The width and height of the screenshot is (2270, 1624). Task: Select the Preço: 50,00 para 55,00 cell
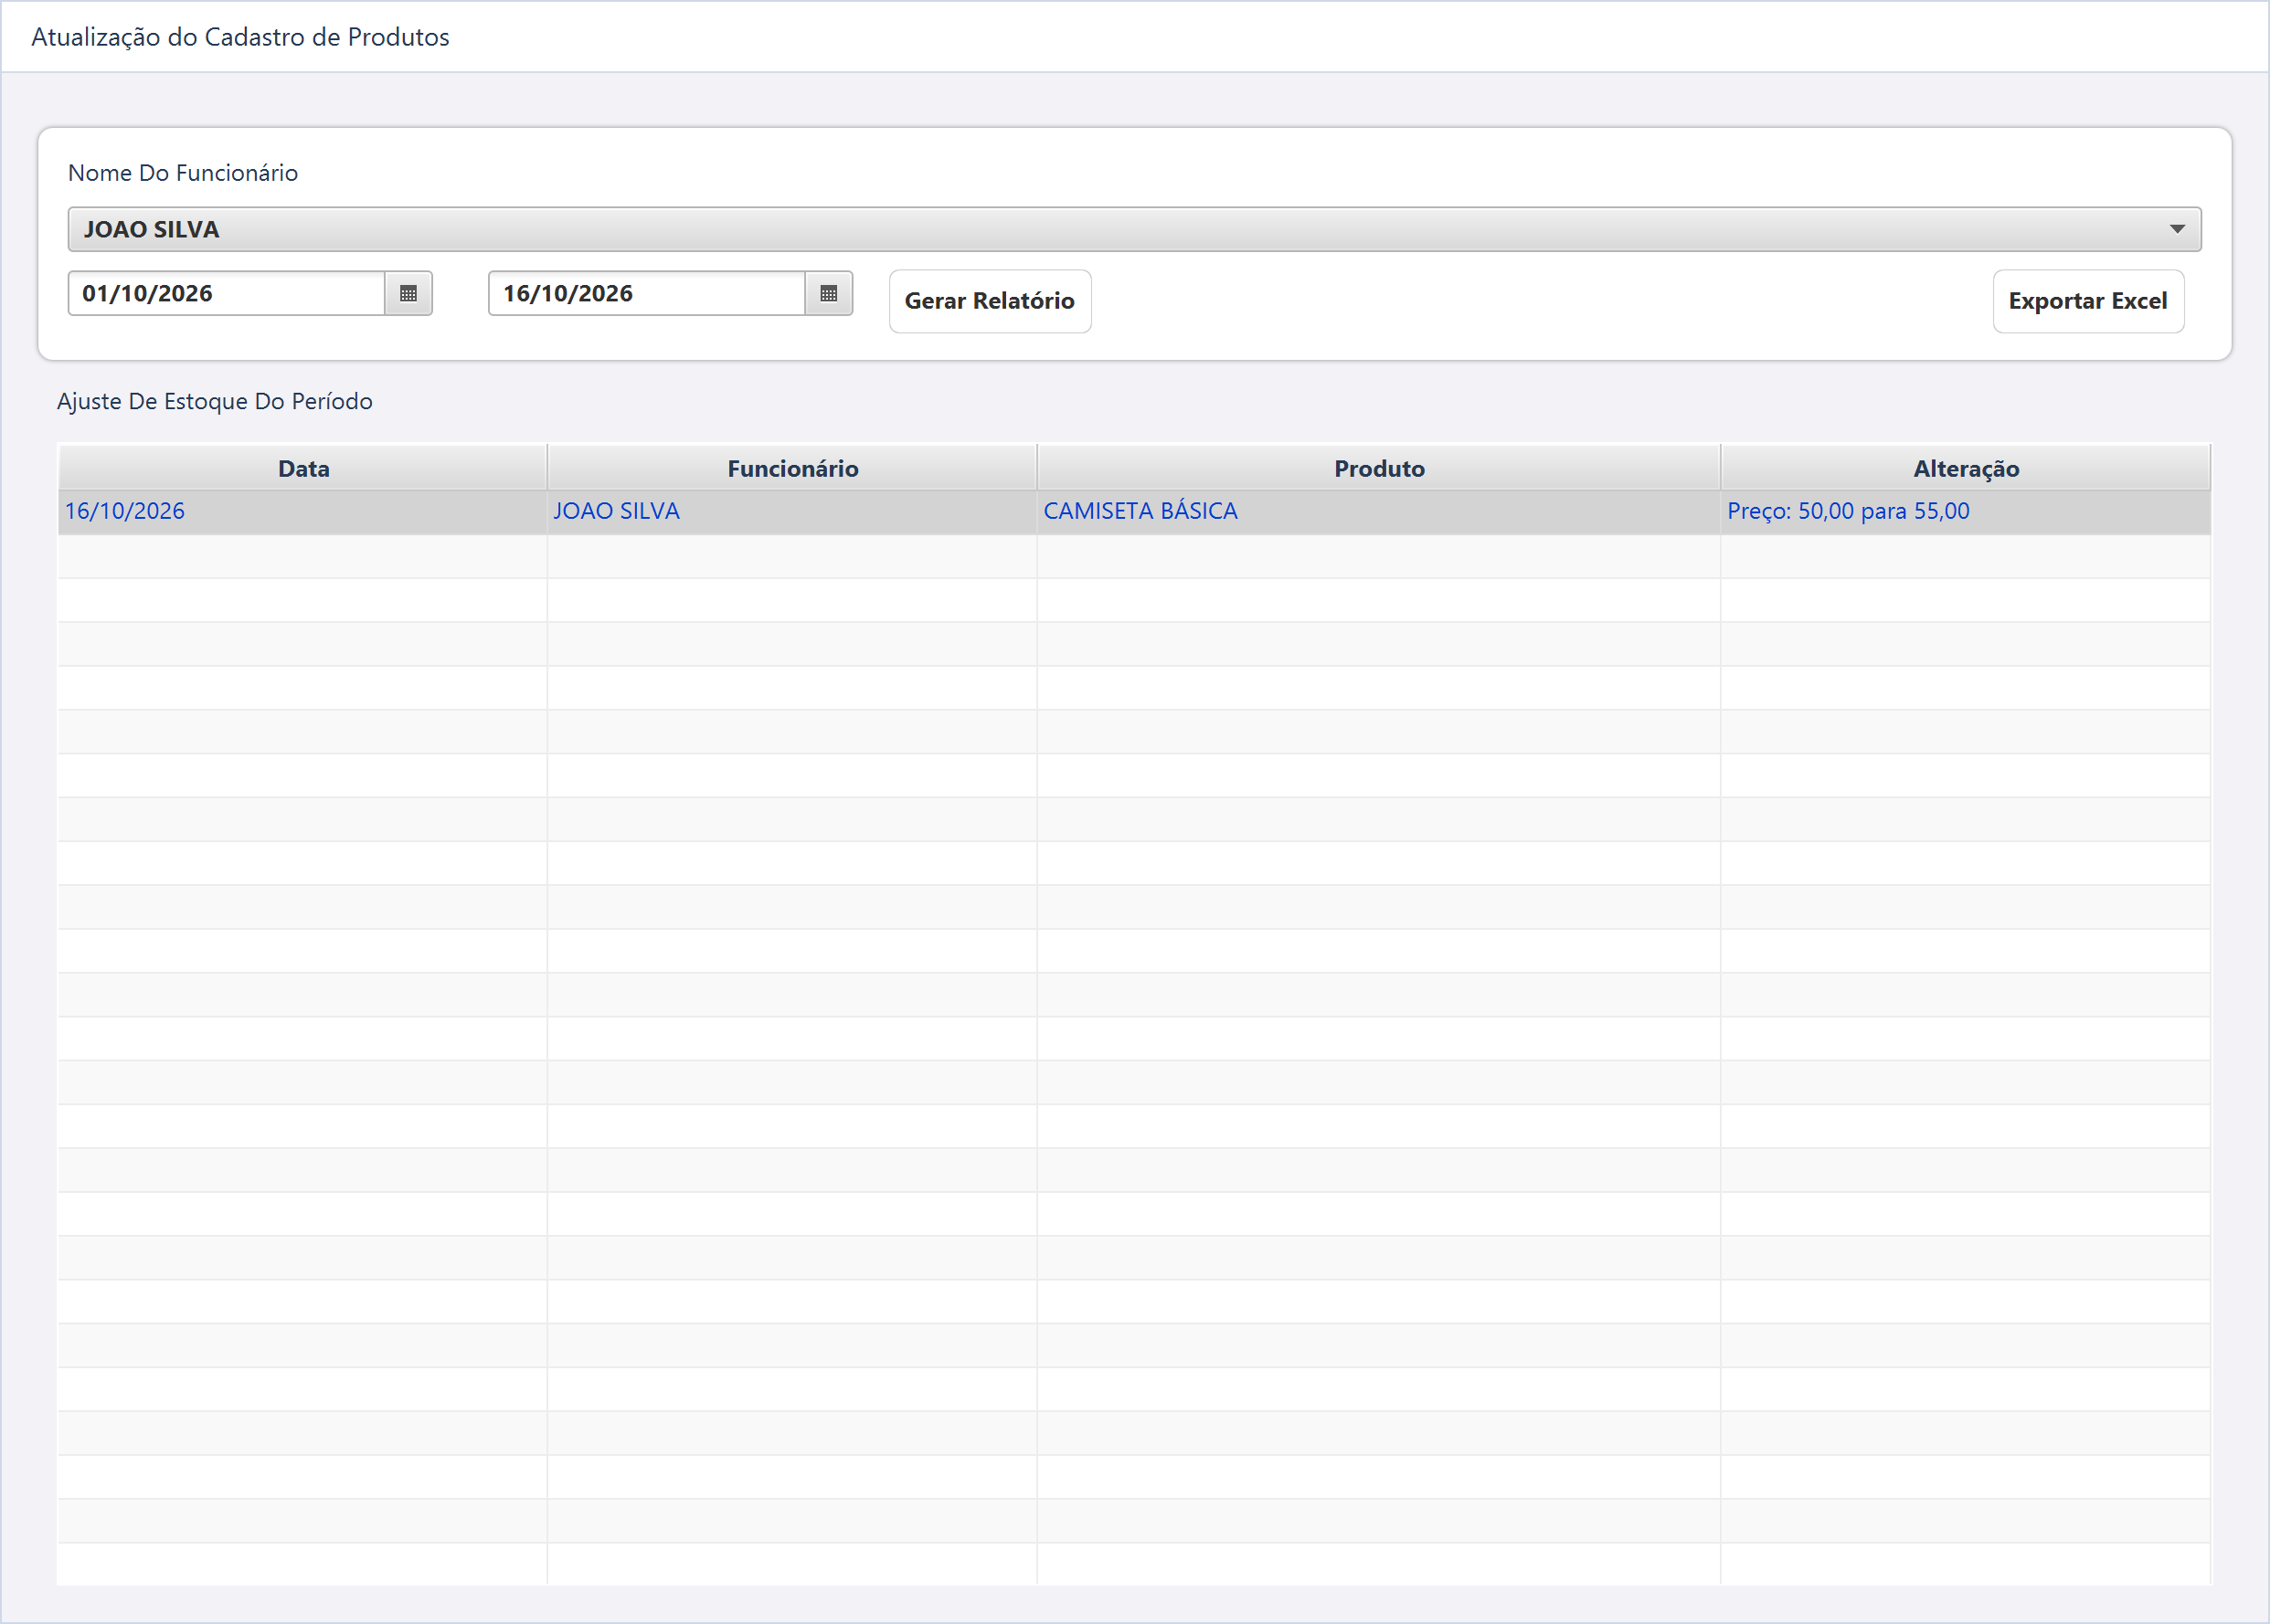[x=1966, y=511]
